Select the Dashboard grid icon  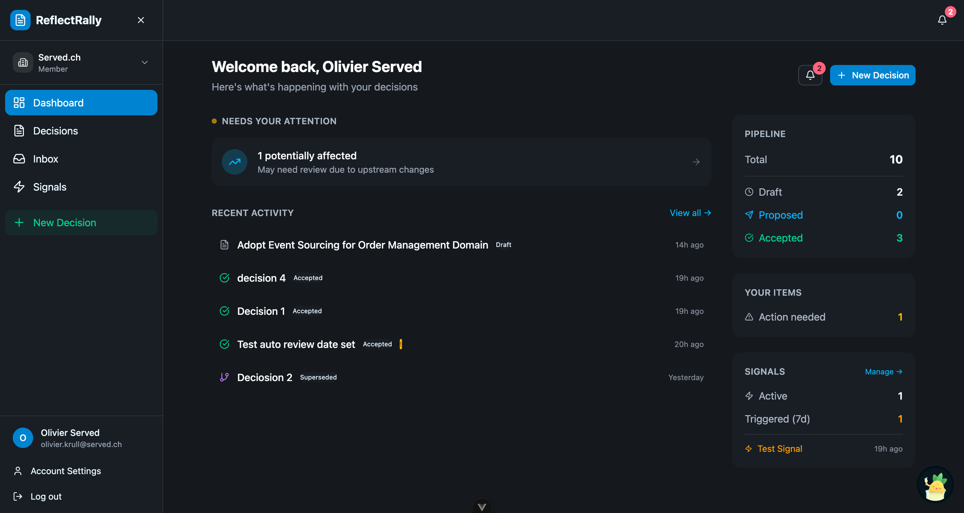point(19,102)
